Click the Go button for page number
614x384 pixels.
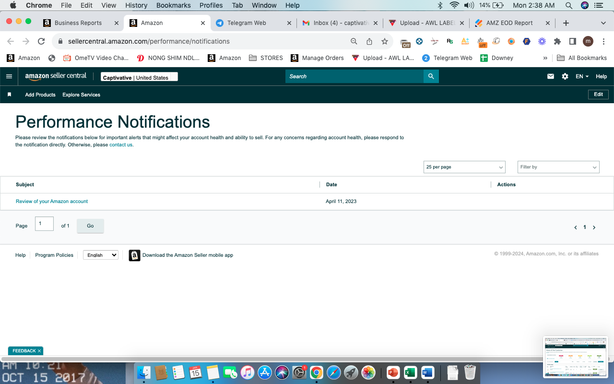[90, 226]
